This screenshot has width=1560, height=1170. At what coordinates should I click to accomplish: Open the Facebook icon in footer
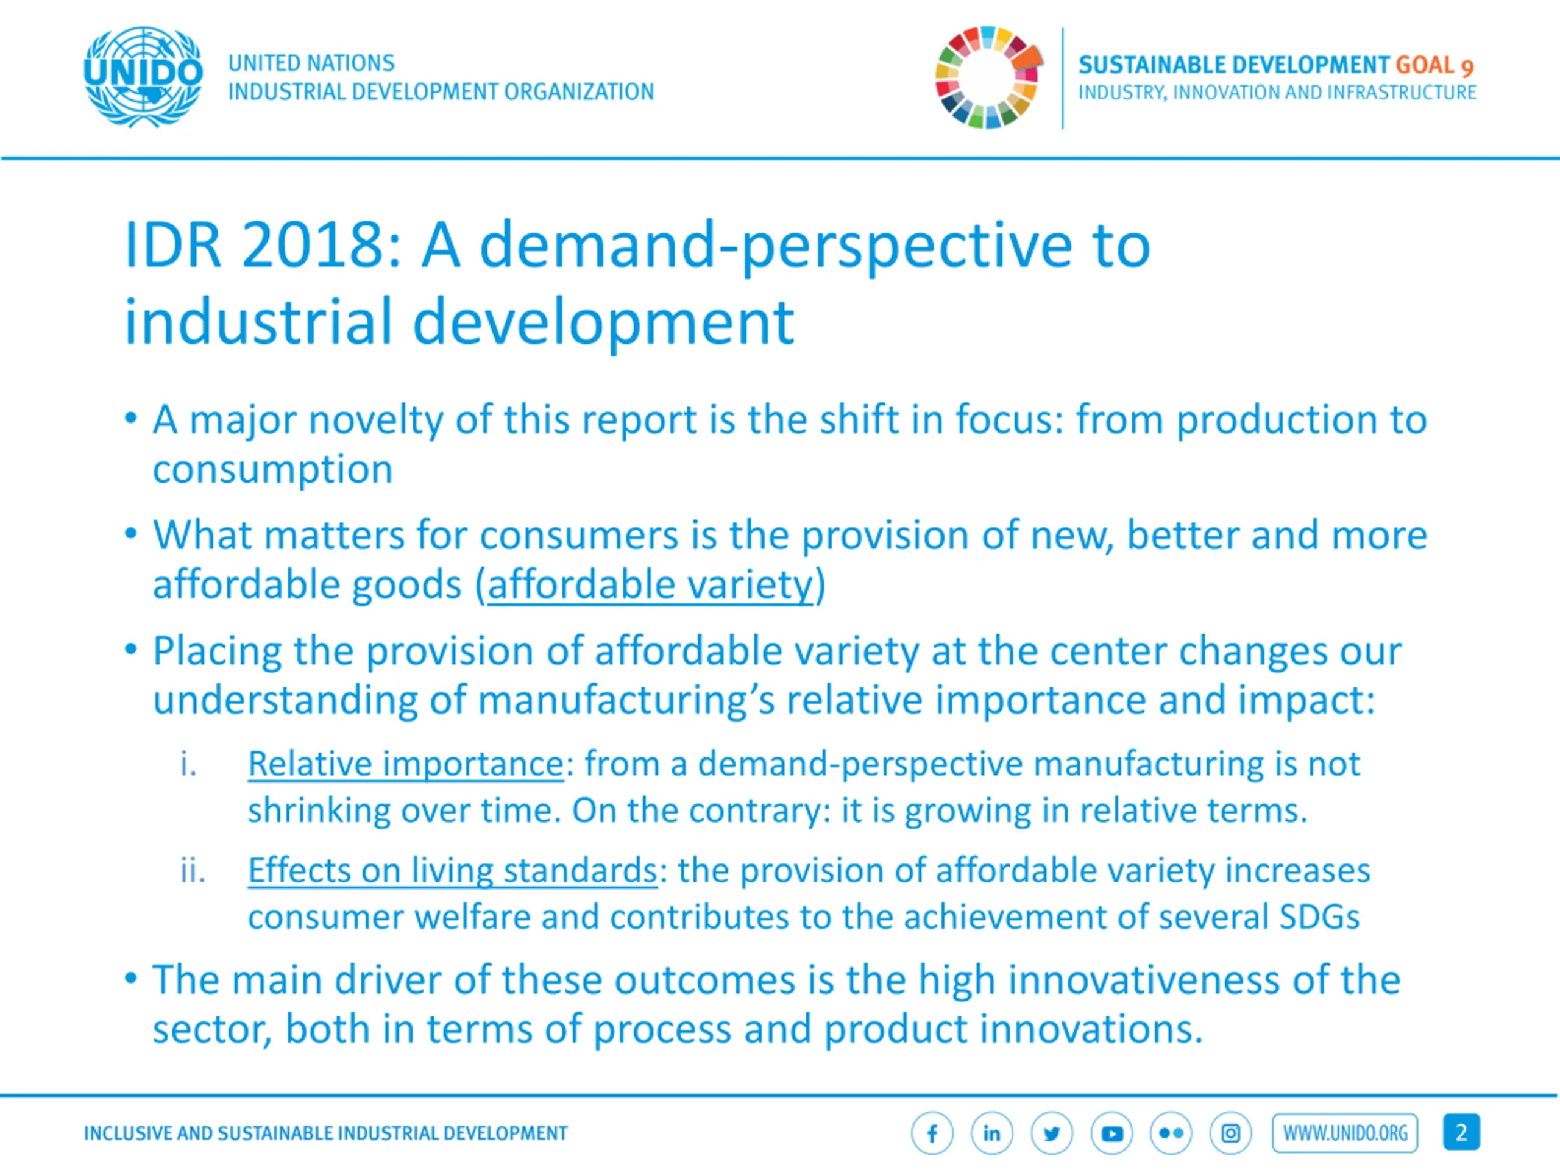tap(932, 1133)
